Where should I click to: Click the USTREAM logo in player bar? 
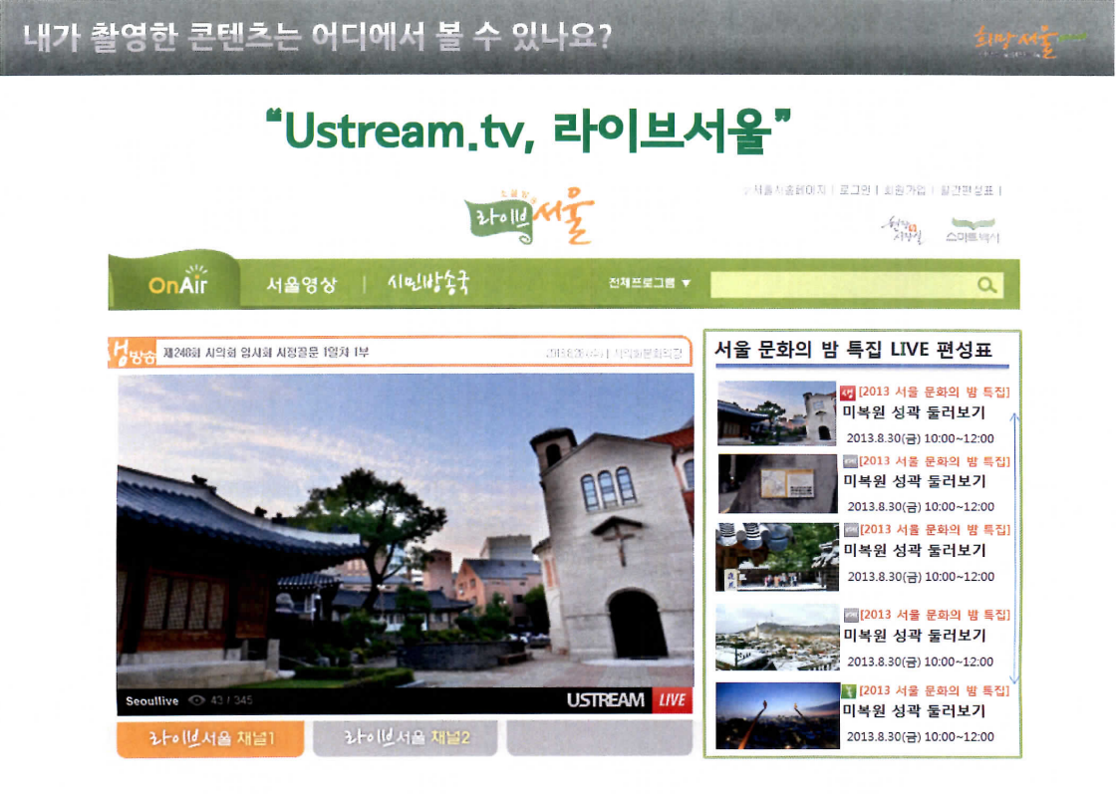click(x=605, y=700)
